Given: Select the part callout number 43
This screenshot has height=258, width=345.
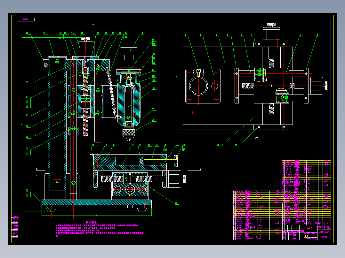Looking at the screenshot, I should pos(140,145).
